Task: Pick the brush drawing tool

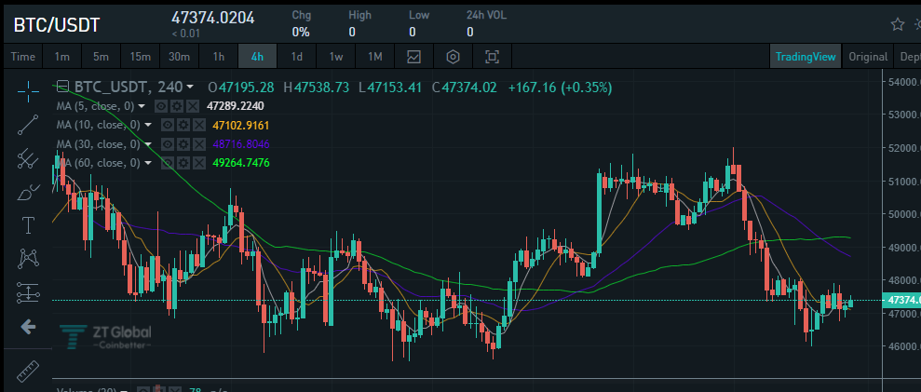Action: click(x=28, y=192)
